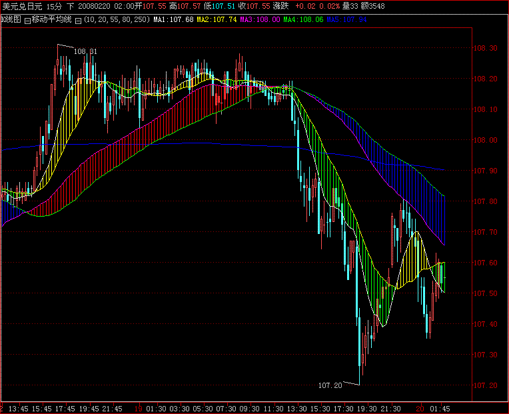Select the (10,20,55,80,250) parameter text
This screenshot has width=509, height=414.
tap(117, 19)
